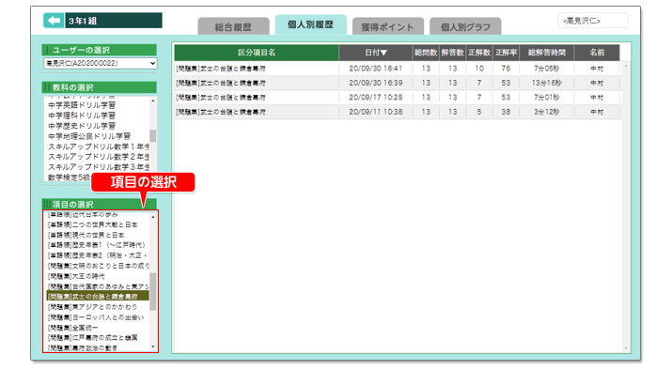Select 中学歴史ドリル学習 in the subject list
The width and height of the screenshot is (672, 370).
pos(82,126)
